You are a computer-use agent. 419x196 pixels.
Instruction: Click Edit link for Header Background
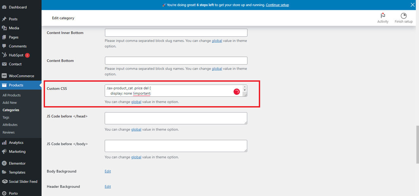click(x=108, y=186)
